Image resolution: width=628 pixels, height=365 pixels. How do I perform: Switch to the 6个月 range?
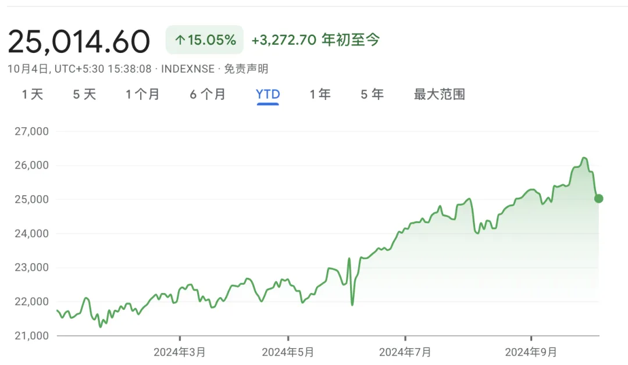208,94
